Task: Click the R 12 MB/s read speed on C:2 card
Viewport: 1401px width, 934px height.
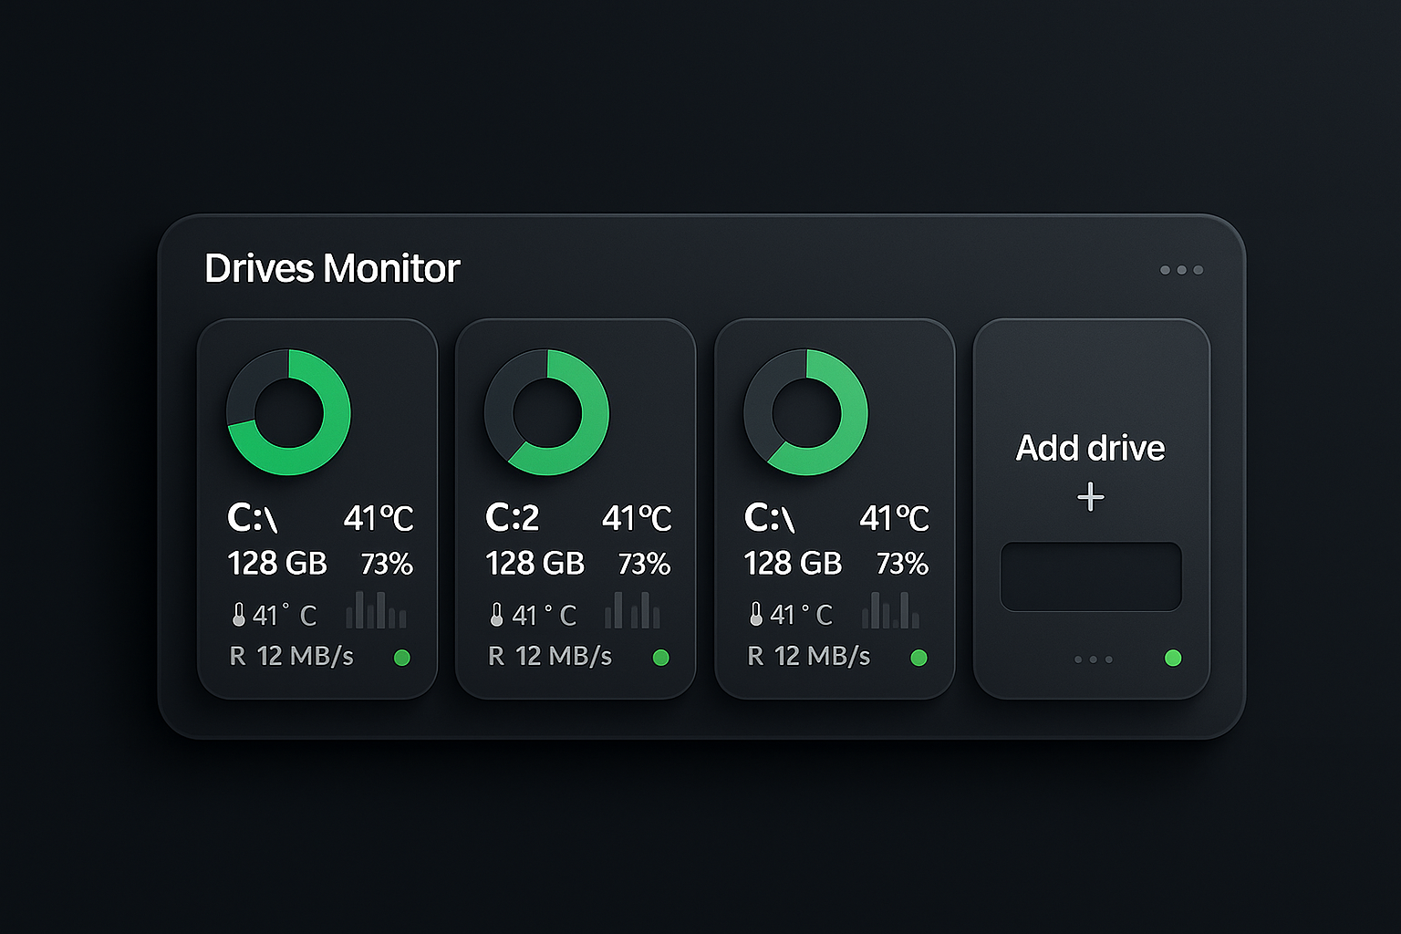Action: 550,657
